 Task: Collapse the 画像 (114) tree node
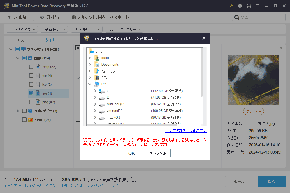18,58
